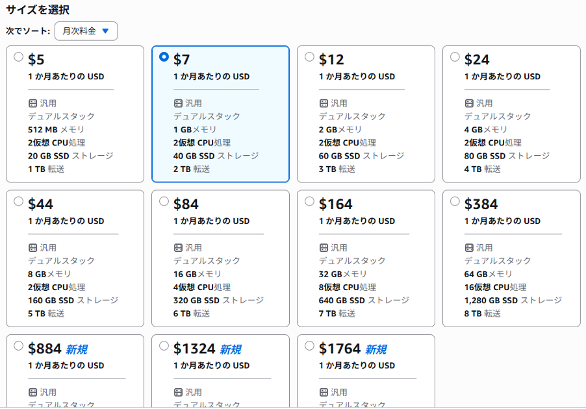Select the $164 plan with 32 GB memory
The image size is (586, 409).
coord(366,258)
